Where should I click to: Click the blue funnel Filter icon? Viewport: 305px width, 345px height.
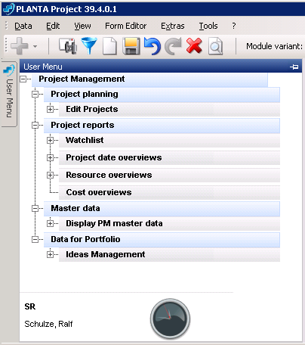pos(89,46)
